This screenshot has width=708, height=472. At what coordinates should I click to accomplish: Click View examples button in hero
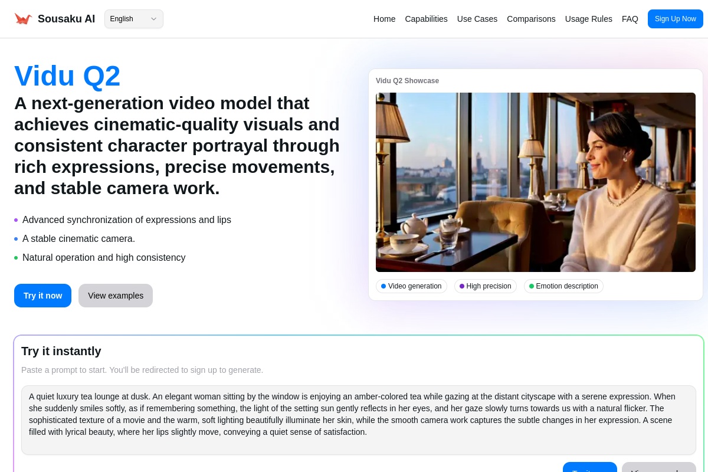coord(116,296)
